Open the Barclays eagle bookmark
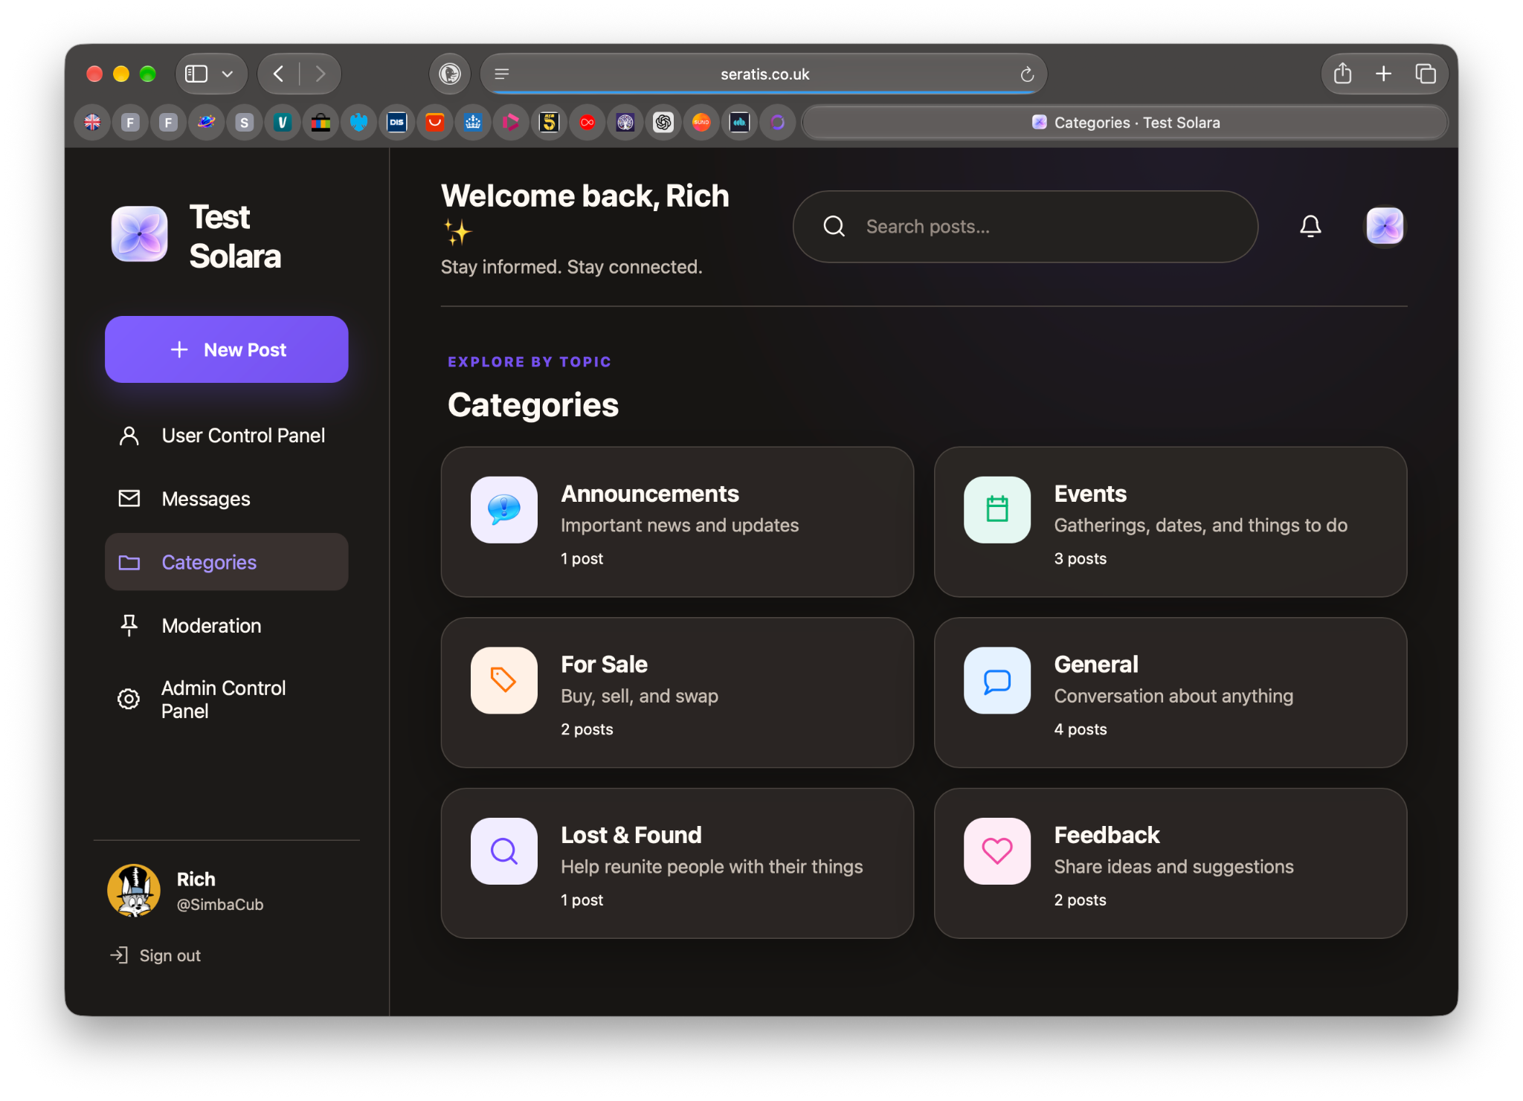 [359, 122]
